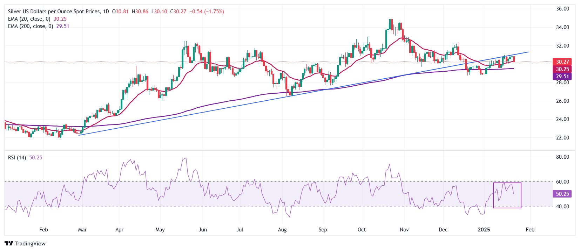580x251 pixels.
Task: Click the 30.25 EMA 20 price tag
Action: click(562, 69)
